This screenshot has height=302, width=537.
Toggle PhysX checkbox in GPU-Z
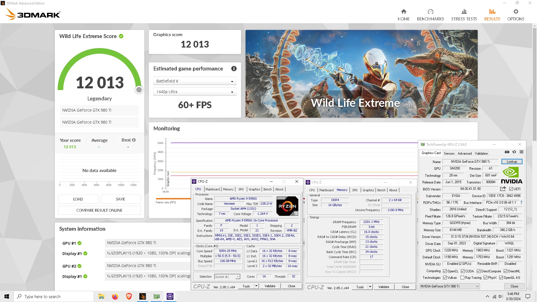[x=485, y=277]
